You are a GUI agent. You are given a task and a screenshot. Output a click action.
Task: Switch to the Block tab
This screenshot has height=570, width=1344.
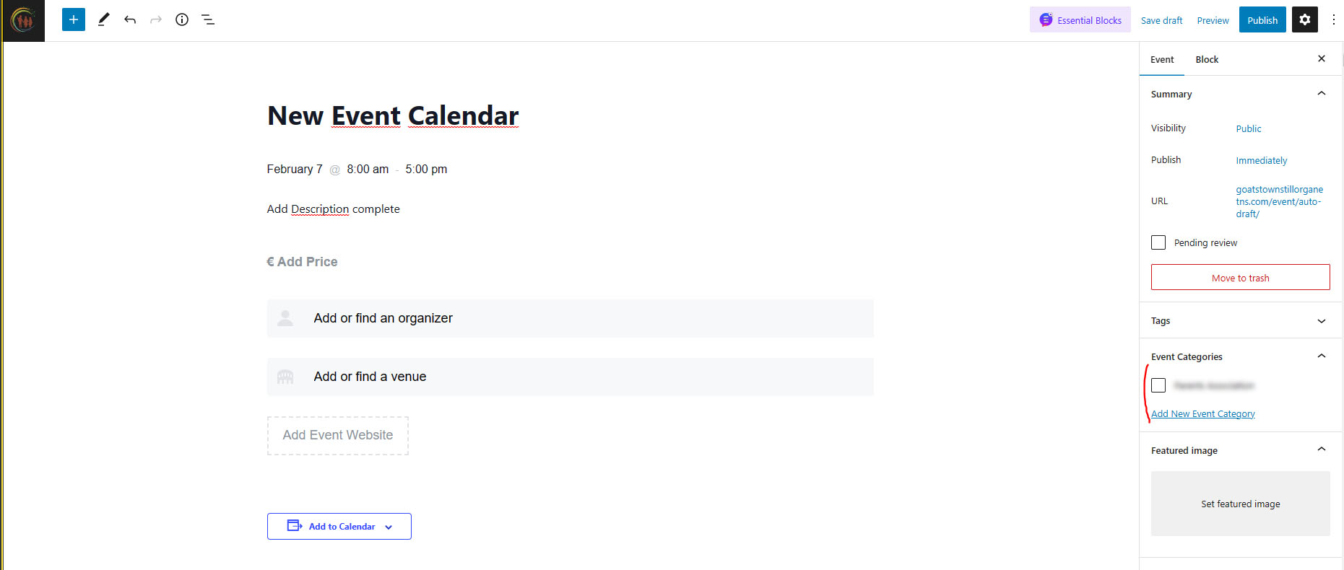coord(1207,60)
